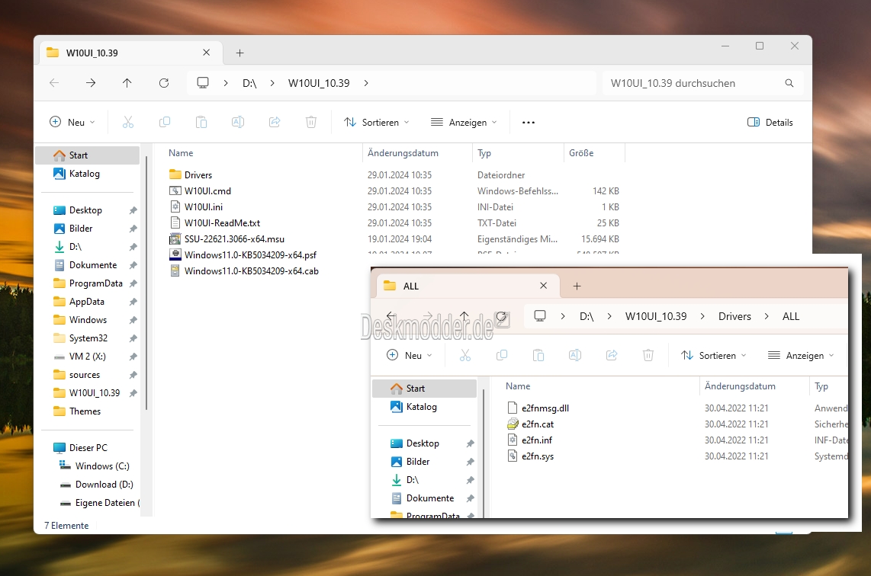This screenshot has height=576, width=871.
Task: Open the Sortieren dropdown in main window
Action: pyautogui.click(x=376, y=122)
